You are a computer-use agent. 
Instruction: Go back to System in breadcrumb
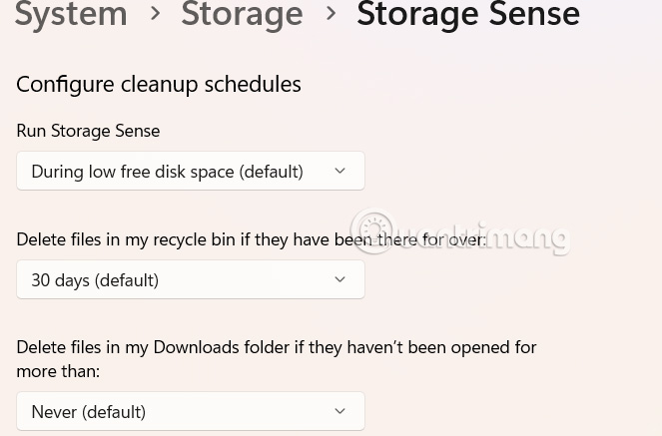tap(71, 14)
